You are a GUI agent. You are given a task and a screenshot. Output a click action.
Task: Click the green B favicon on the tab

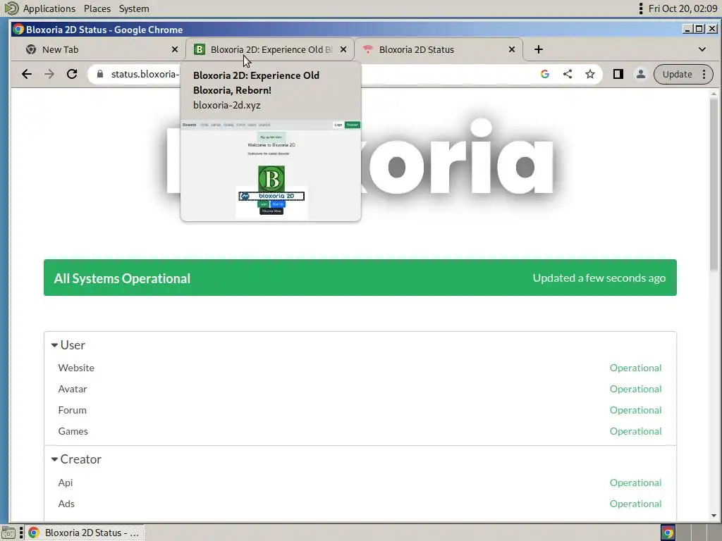[x=200, y=49]
